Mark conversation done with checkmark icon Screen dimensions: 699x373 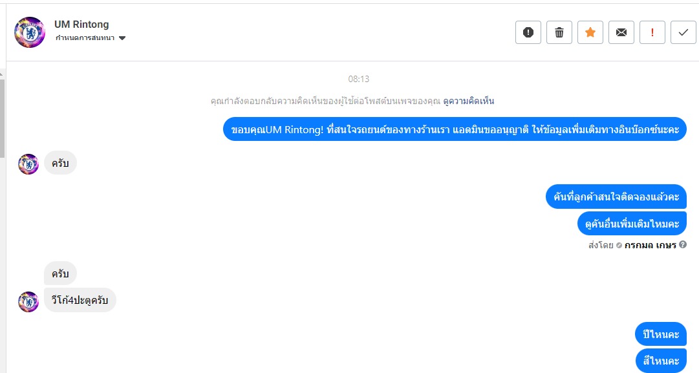tap(683, 32)
